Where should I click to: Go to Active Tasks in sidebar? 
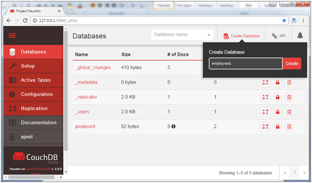(33, 80)
